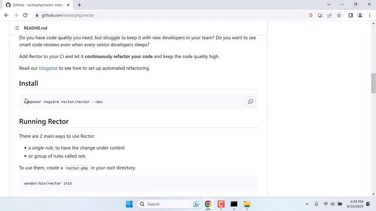376x211 pixels.
Task: Reload the GitHub page
Action: 25,15
